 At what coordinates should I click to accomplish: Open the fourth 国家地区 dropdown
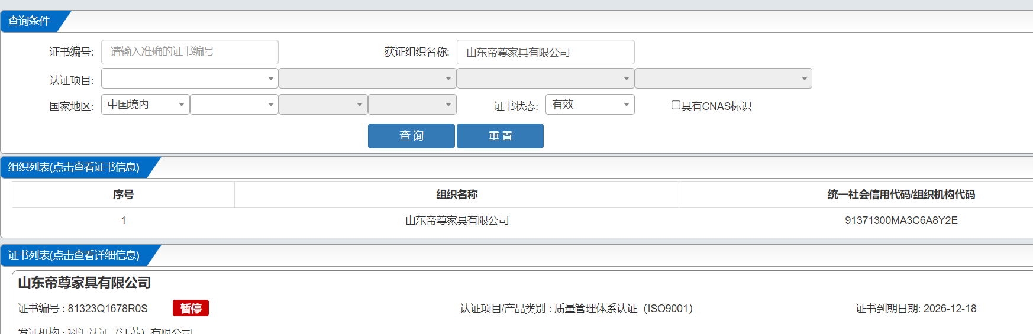coord(412,105)
